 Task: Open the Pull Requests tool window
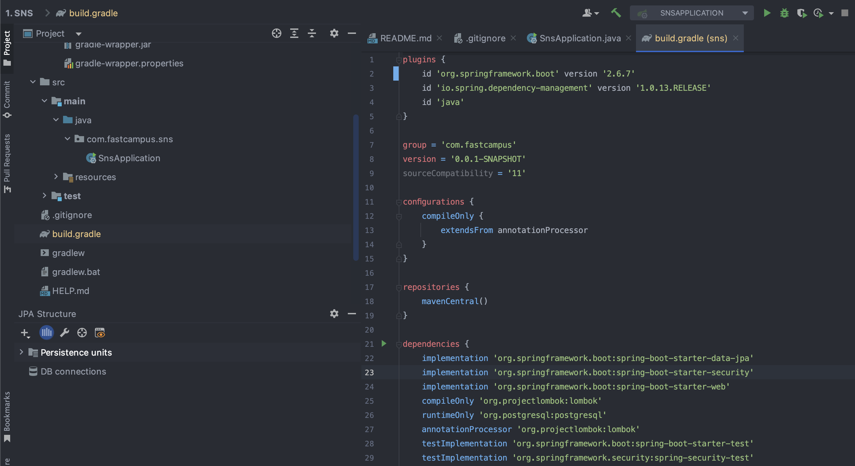(7, 163)
